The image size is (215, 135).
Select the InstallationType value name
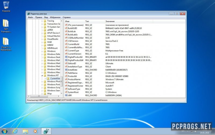point(75,66)
